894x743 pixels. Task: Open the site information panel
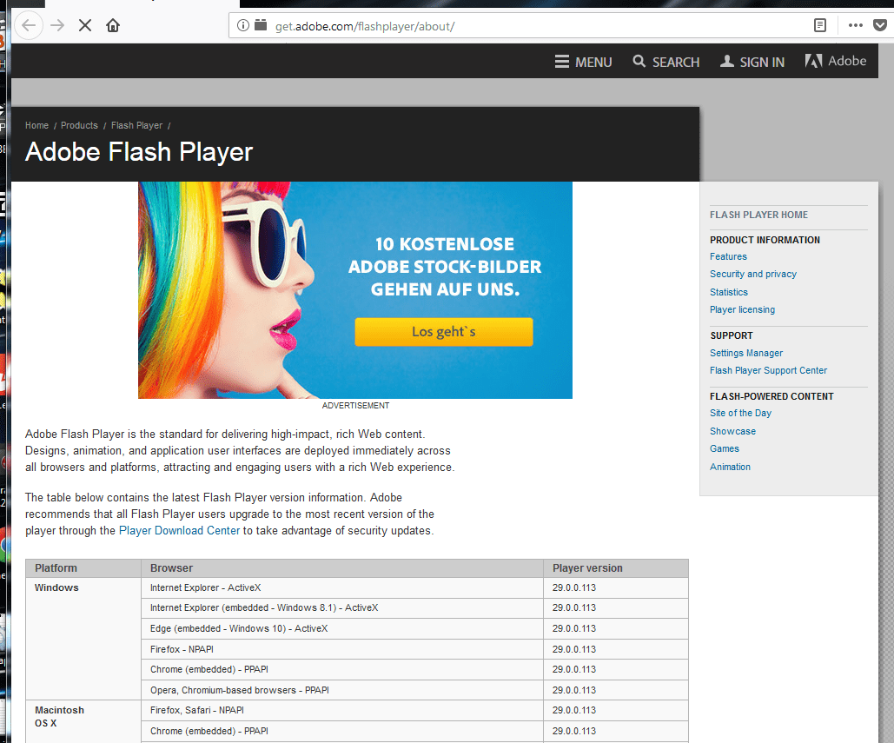click(242, 26)
